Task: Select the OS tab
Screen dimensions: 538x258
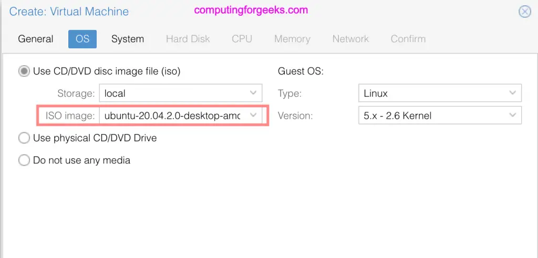Action: (x=82, y=39)
